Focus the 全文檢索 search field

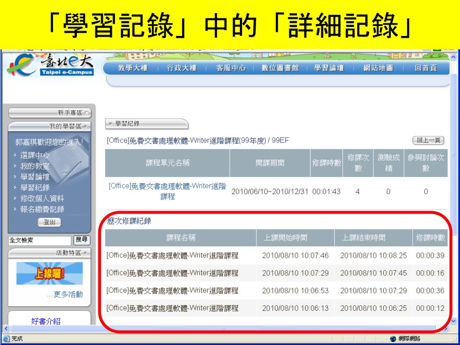pyautogui.click(x=40, y=241)
